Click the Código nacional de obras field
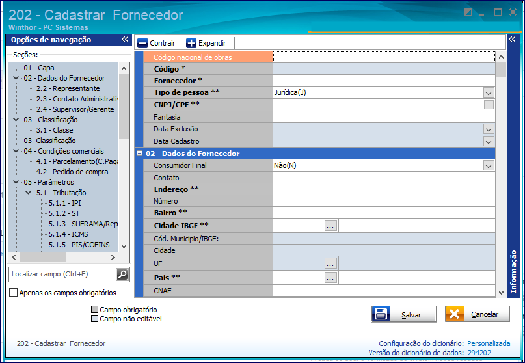 click(384, 57)
